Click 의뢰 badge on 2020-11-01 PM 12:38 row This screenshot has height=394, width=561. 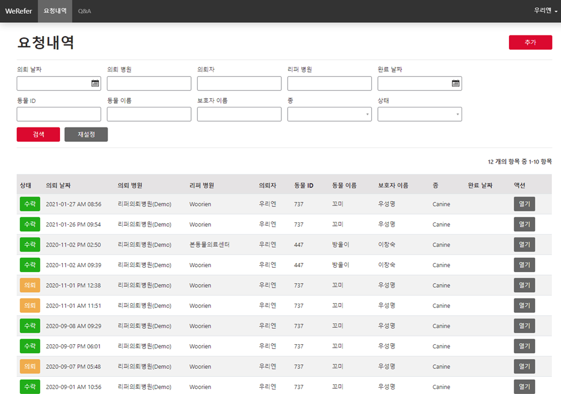click(x=30, y=285)
